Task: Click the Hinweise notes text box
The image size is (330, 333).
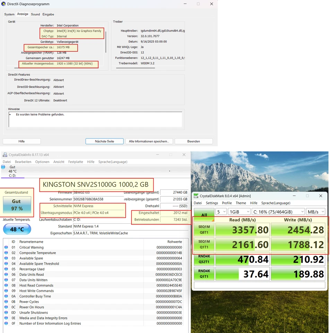Action: (95, 119)
